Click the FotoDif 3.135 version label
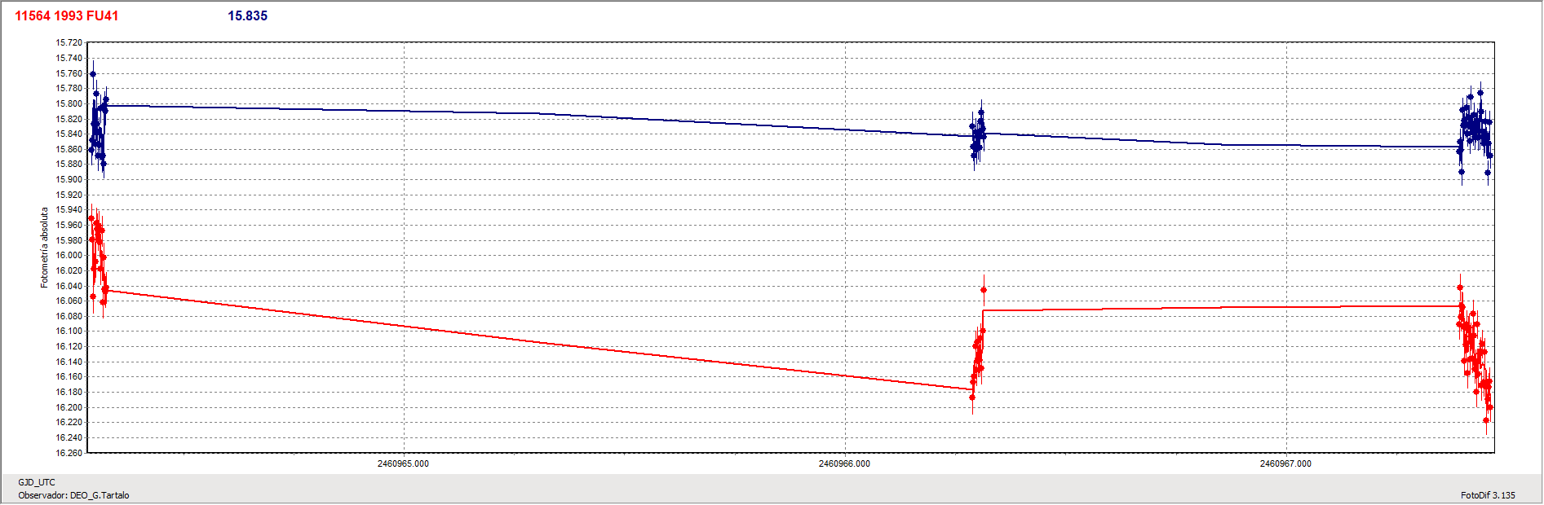 click(1488, 495)
